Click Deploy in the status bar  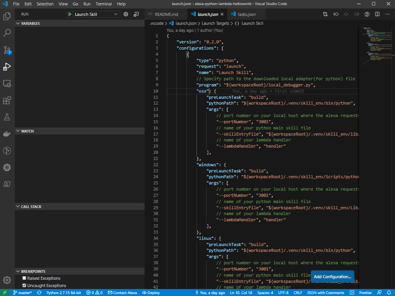point(151,293)
